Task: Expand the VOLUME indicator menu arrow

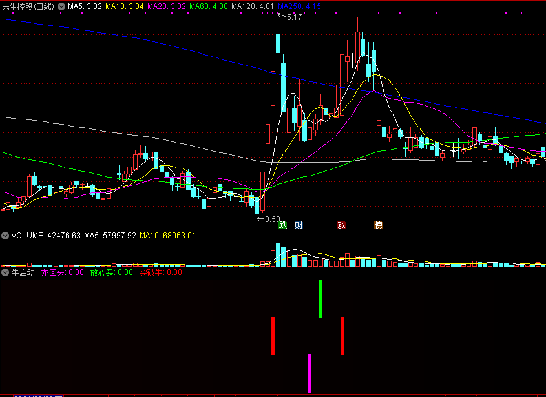Action: [x=5, y=236]
